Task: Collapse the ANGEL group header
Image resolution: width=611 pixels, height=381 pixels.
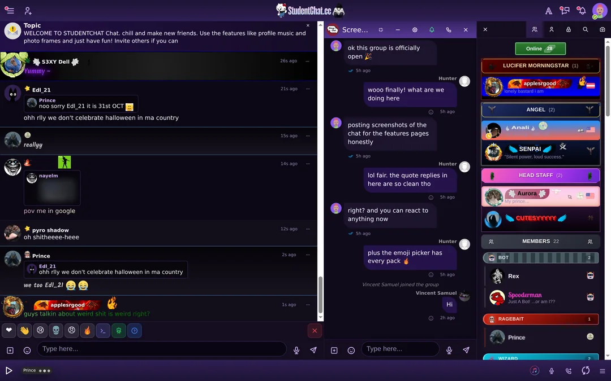Action: point(540,110)
